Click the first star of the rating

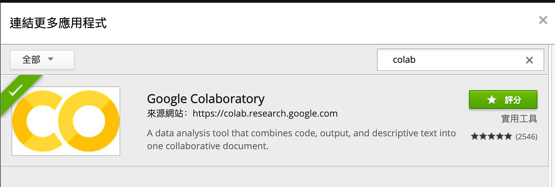pyautogui.click(x=475, y=137)
